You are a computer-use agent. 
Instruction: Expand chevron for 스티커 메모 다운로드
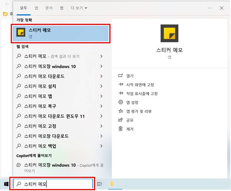point(101,76)
